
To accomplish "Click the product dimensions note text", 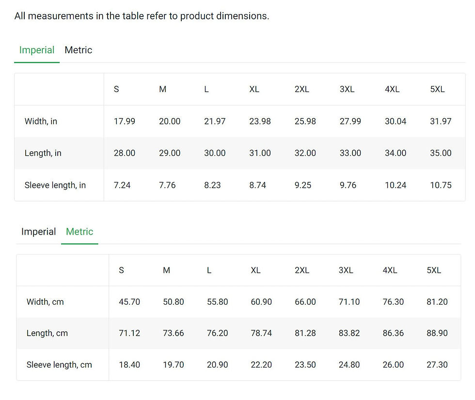I will coord(142,16).
